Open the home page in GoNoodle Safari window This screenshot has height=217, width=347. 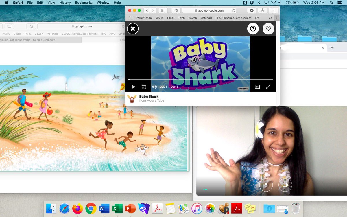(176, 10)
